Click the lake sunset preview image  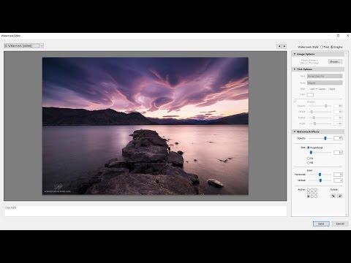point(146,126)
